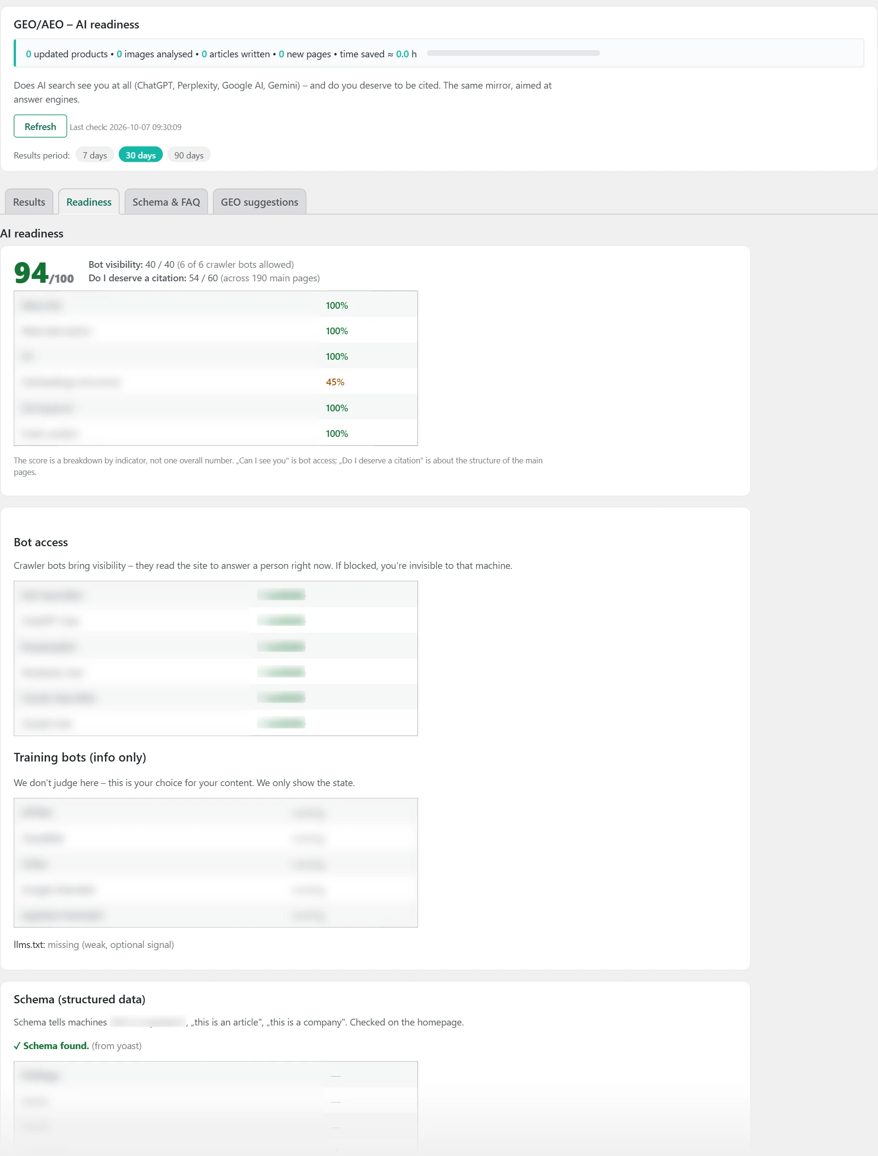Click '0 articles written' stat

coord(236,54)
